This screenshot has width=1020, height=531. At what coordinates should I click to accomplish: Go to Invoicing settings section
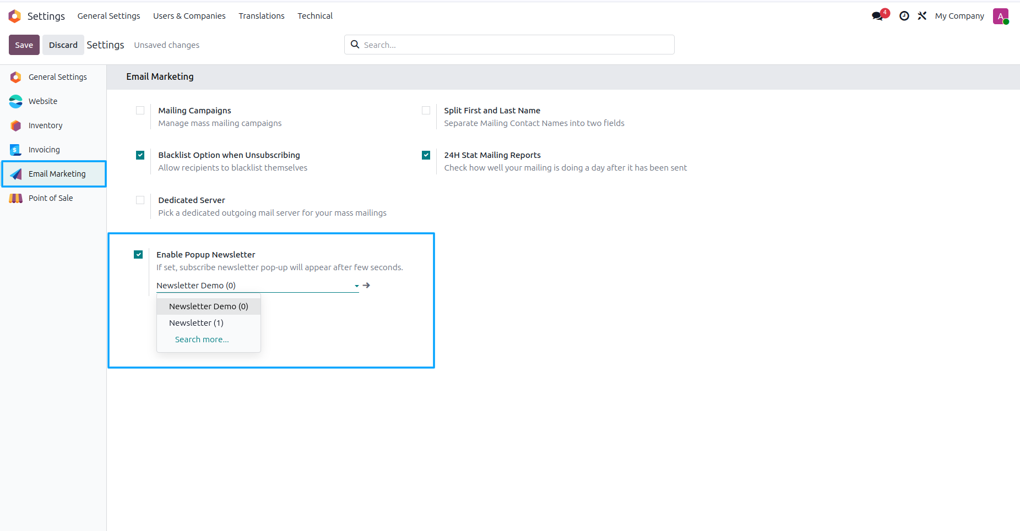(53, 150)
